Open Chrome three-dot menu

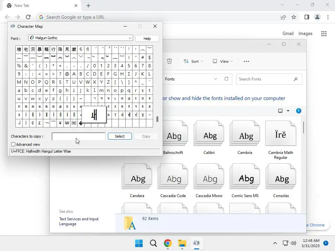(328, 17)
